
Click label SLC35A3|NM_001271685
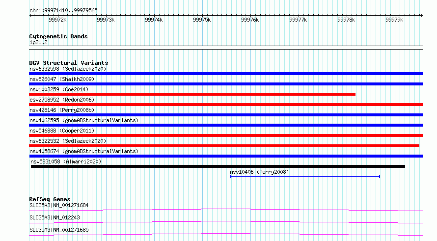click(x=59, y=230)
